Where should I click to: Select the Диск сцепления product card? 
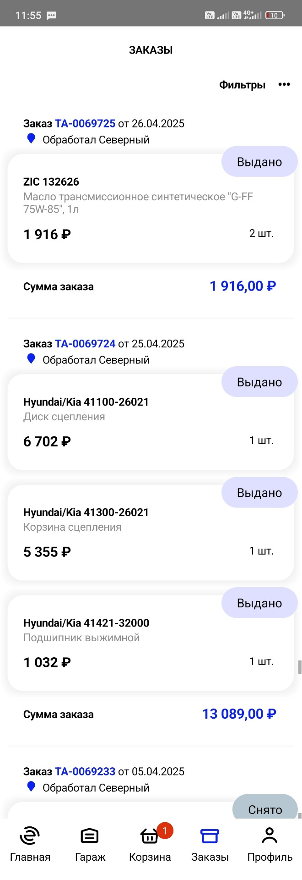click(150, 422)
